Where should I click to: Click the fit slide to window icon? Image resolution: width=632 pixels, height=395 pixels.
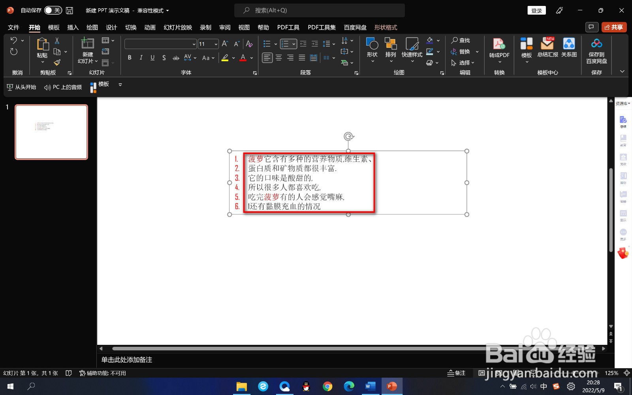[x=626, y=373]
